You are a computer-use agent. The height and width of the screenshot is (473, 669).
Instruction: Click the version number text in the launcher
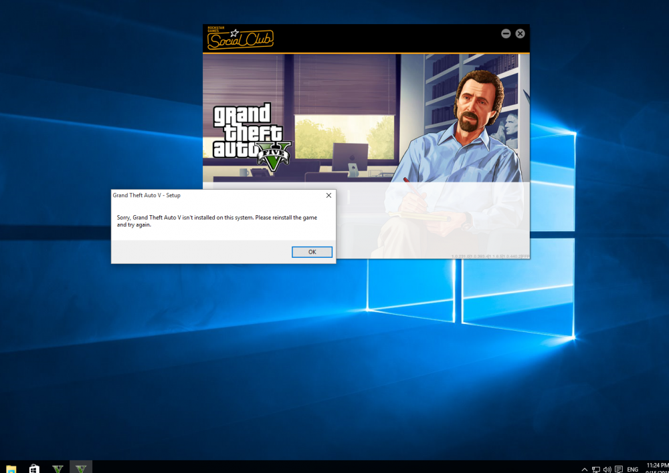click(x=490, y=255)
